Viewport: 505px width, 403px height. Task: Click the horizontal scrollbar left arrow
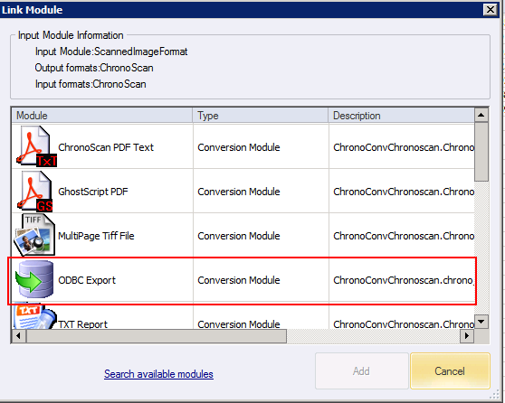19,336
